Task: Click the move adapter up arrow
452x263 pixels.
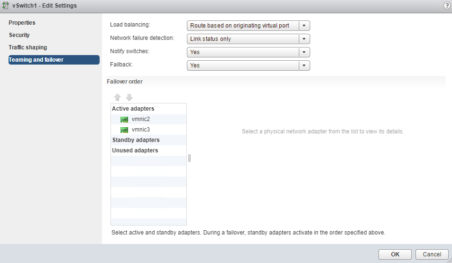Action: [118, 97]
